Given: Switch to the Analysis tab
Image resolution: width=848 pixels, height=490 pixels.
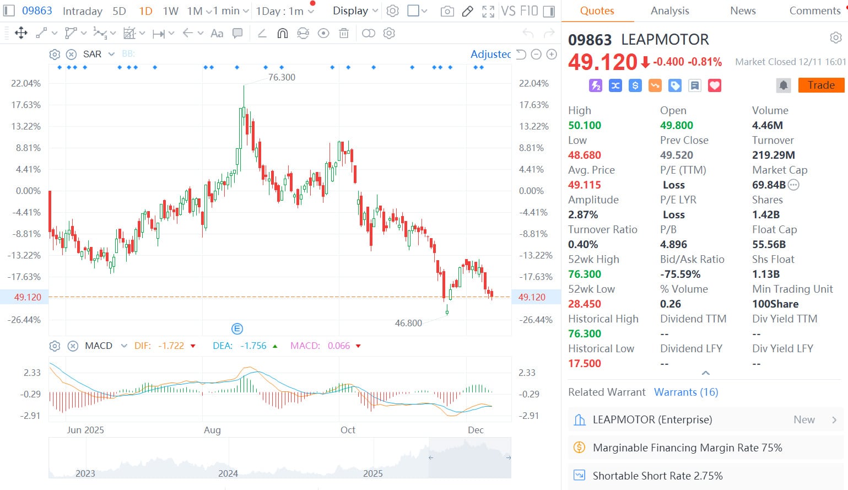Looking at the screenshot, I should click(x=669, y=10).
